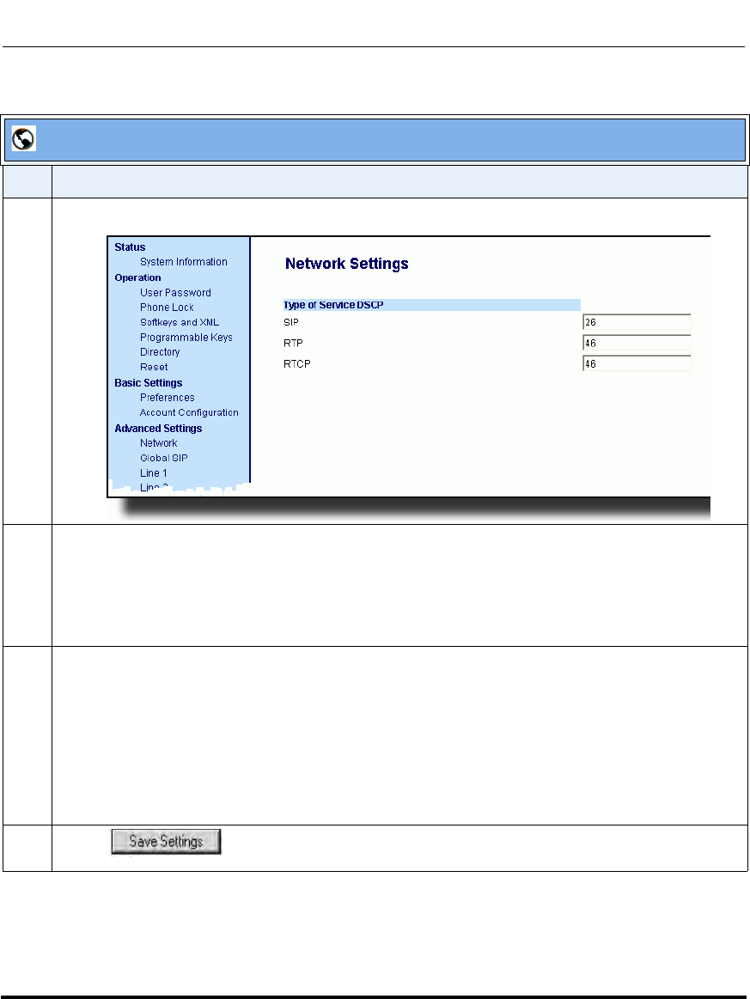
Task: Go to Phone Lock settings
Action: pos(167,308)
